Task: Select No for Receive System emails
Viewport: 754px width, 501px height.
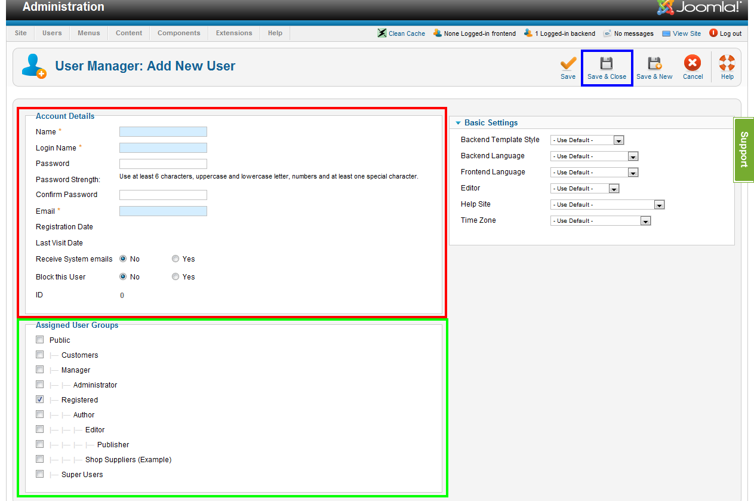Action: (x=123, y=259)
